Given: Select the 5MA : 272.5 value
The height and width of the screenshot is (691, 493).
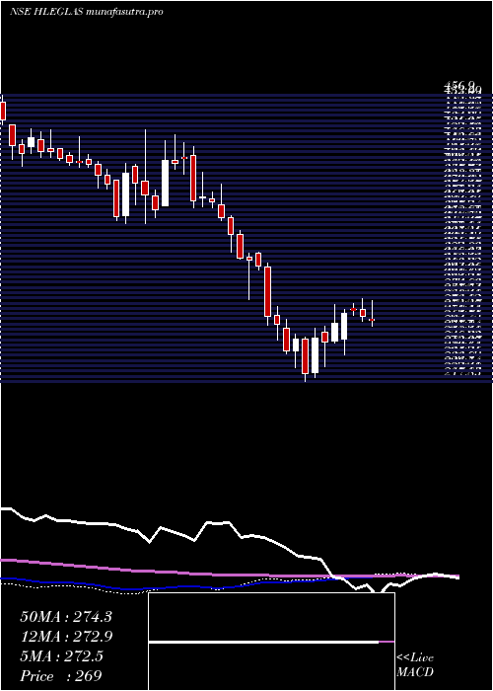Looking at the screenshot, I should pos(61,656).
